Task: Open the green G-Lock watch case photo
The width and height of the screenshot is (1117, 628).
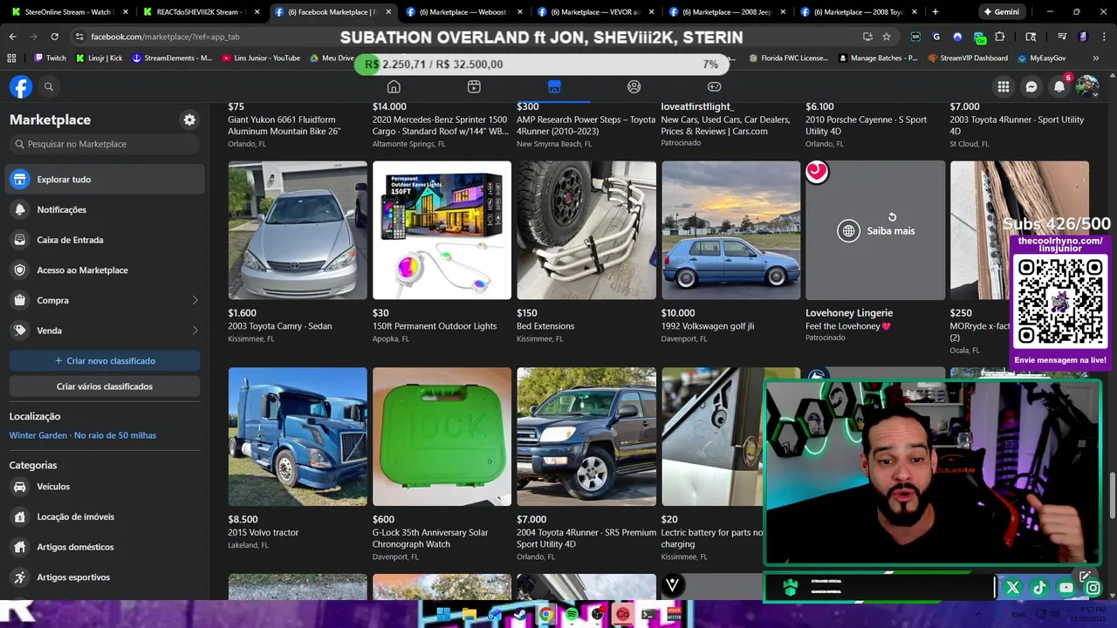Action: point(442,436)
